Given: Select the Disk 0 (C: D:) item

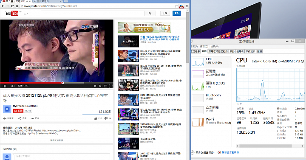Looking at the screenshot, I should click(211, 86).
